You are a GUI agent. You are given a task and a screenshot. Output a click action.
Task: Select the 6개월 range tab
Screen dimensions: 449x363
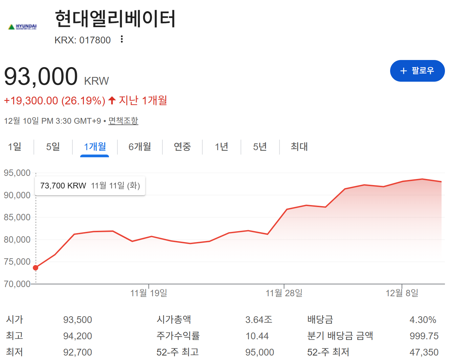140,147
